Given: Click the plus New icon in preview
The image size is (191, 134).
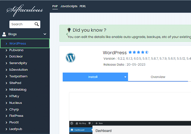Looking at the screenshot, I should pyautogui.click(x=97, y=123).
